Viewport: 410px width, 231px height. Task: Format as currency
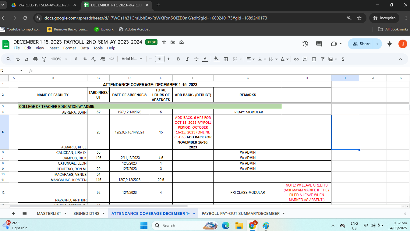76,59
